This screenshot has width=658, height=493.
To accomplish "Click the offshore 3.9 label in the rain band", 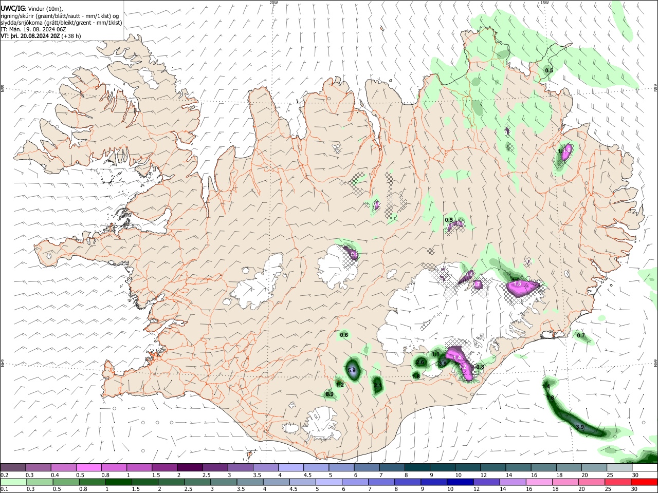I will pyautogui.click(x=580, y=427).
